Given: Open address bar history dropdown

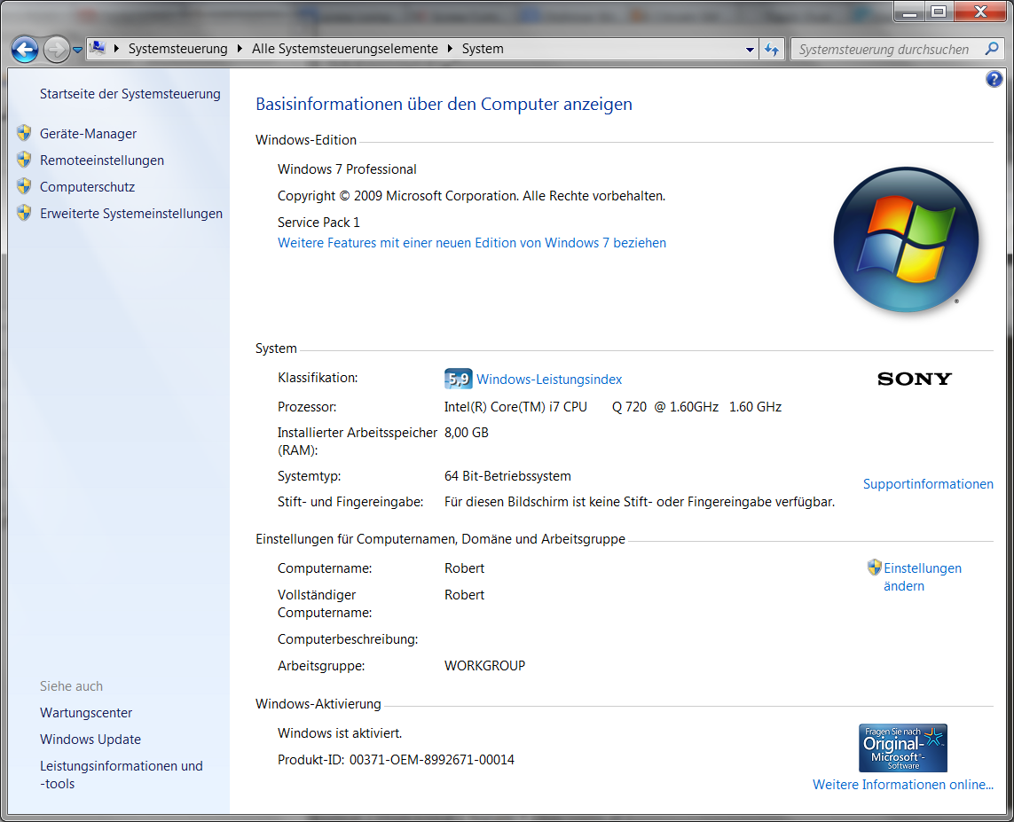Looking at the screenshot, I should [750, 49].
